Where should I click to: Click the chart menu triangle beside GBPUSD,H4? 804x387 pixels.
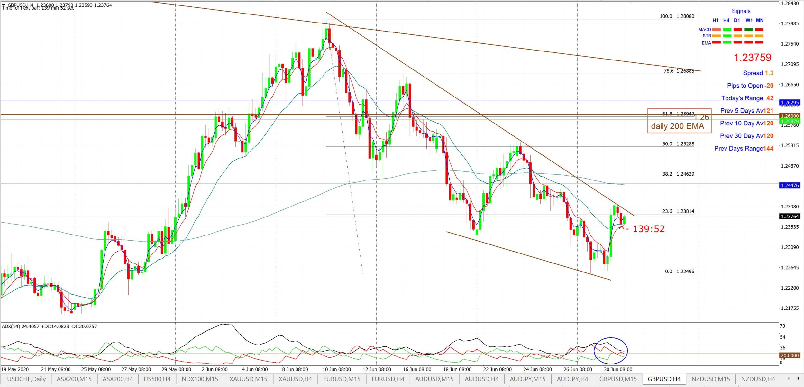point(4,5)
